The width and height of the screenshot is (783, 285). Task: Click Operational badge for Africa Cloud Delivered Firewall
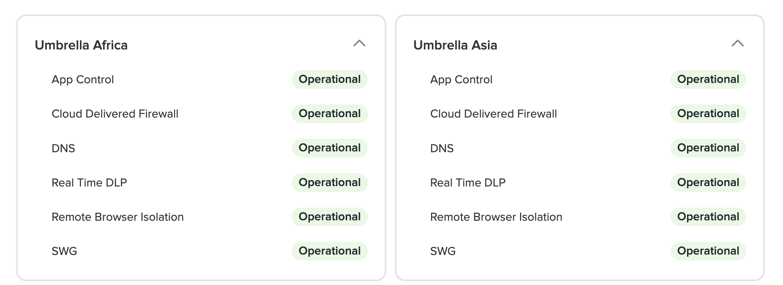pos(329,114)
